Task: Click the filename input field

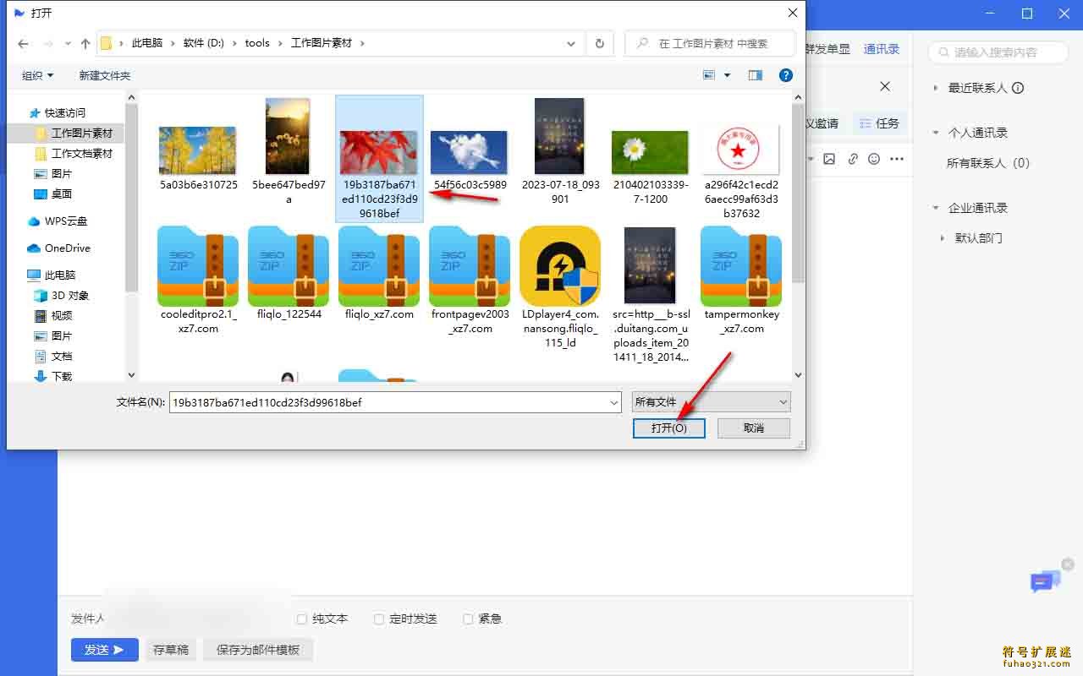Action: pyautogui.click(x=388, y=403)
